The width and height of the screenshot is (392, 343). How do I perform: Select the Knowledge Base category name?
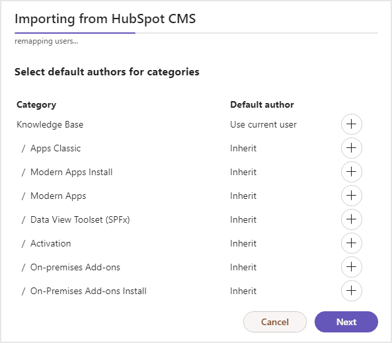click(50, 124)
